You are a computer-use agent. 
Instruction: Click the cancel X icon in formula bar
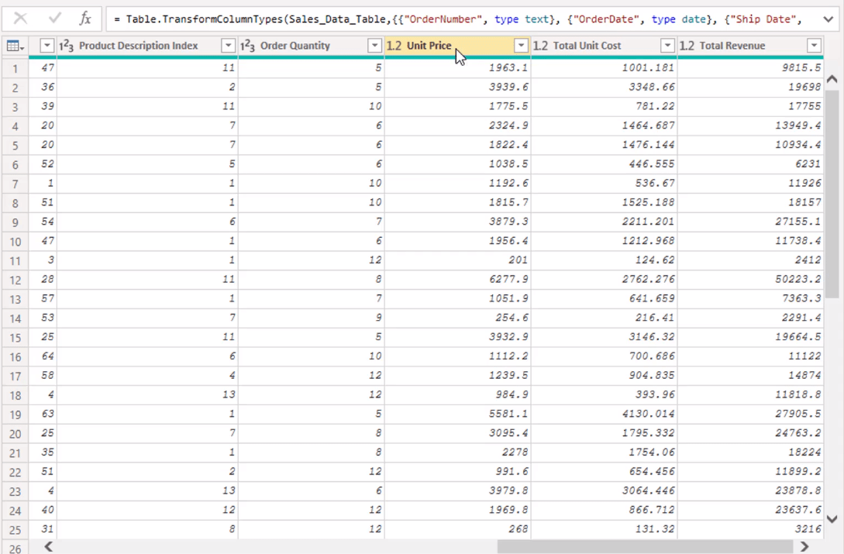coord(20,19)
